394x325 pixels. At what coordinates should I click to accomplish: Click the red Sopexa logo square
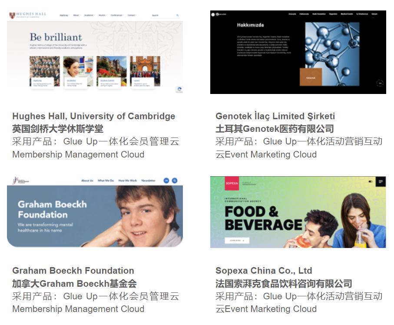[232, 183]
